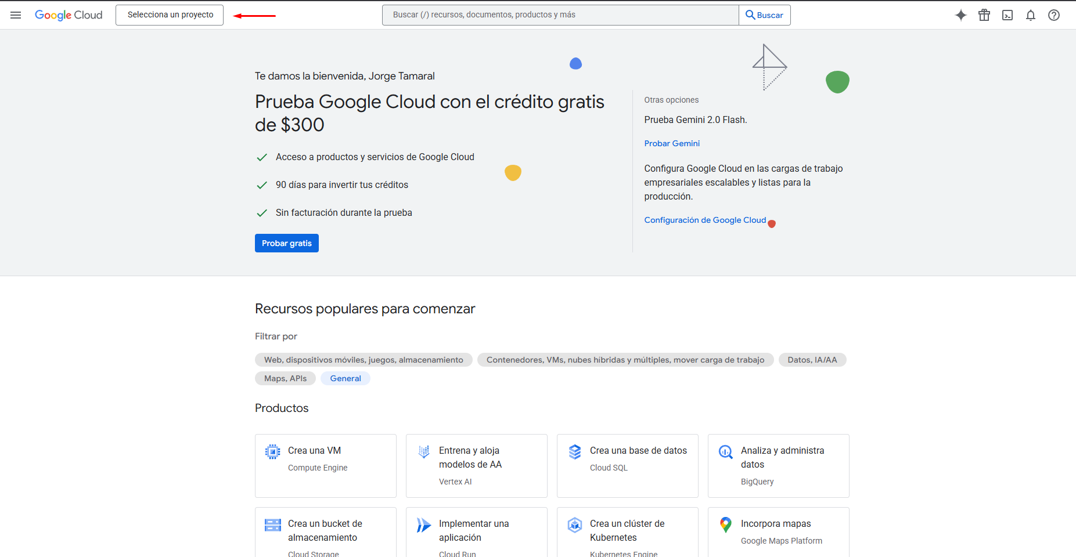
Task: Click into the 'Buscar' search field
Action: [560, 15]
